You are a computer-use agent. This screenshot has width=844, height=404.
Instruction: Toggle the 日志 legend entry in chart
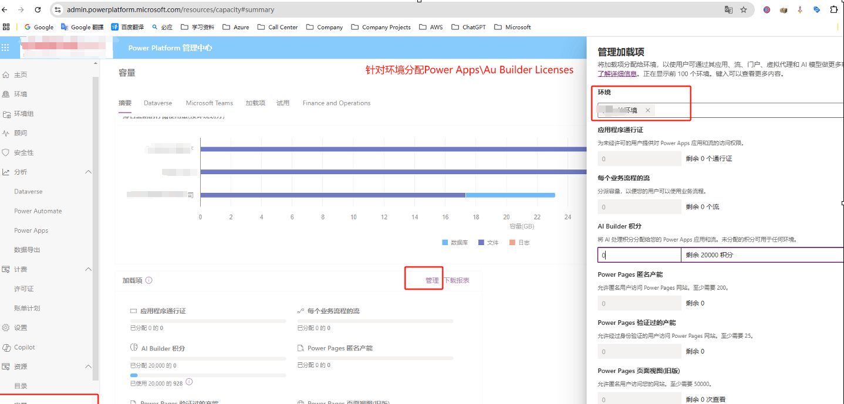[519, 242]
